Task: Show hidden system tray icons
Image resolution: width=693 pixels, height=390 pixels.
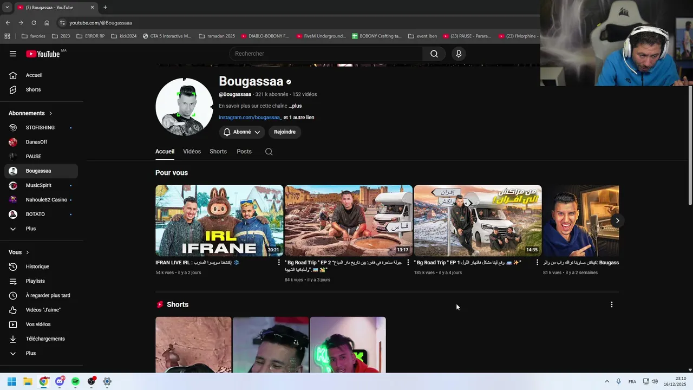Action: 606,381
